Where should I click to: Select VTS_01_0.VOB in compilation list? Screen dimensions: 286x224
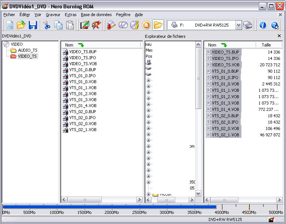point(83,82)
